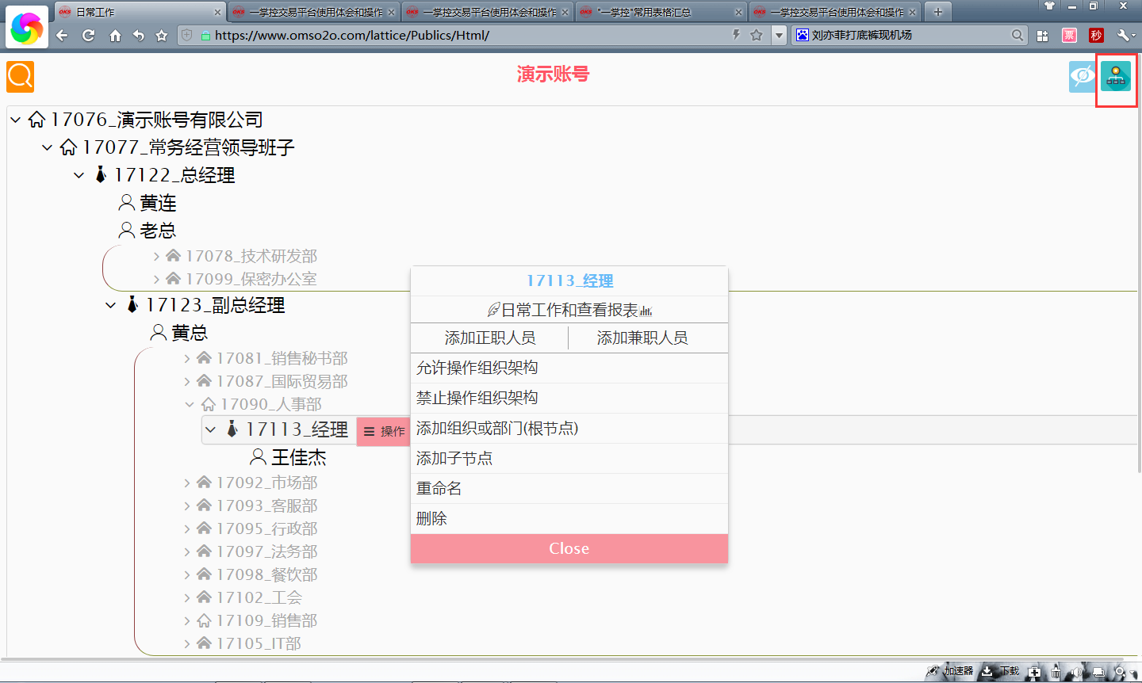Open 日常工作和查看报表 link
Viewport: 1142px width, 683px height.
[569, 310]
